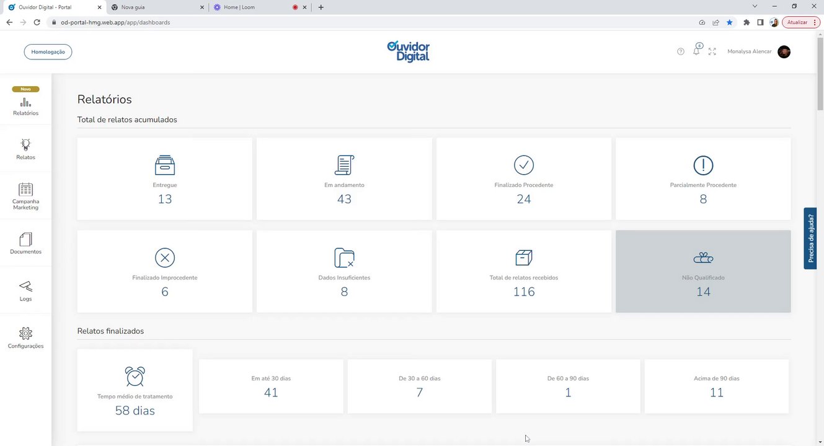The height and width of the screenshot is (446, 824).
Task: Click the Acima de 90 dias value 11
Action: (x=717, y=393)
